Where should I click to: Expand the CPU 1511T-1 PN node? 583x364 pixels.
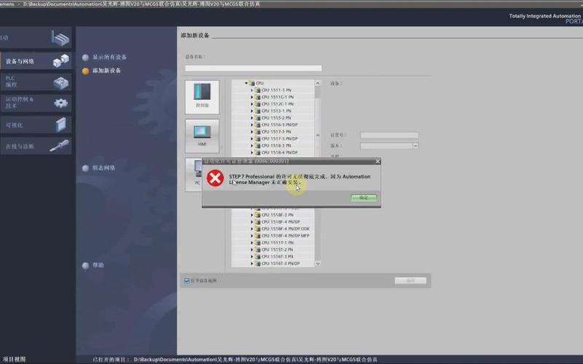click(x=251, y=243)
